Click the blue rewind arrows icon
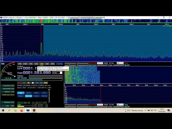The image size is (172, 129). [37, 83]
